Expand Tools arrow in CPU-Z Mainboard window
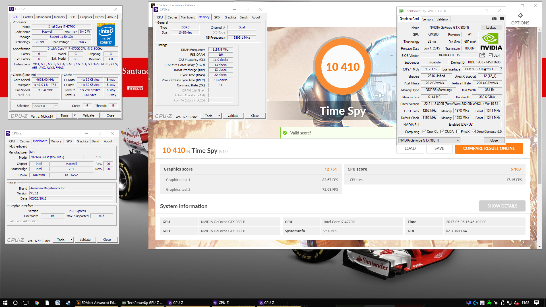Viewport: 546px width, 307px height. tap(71, 240)
